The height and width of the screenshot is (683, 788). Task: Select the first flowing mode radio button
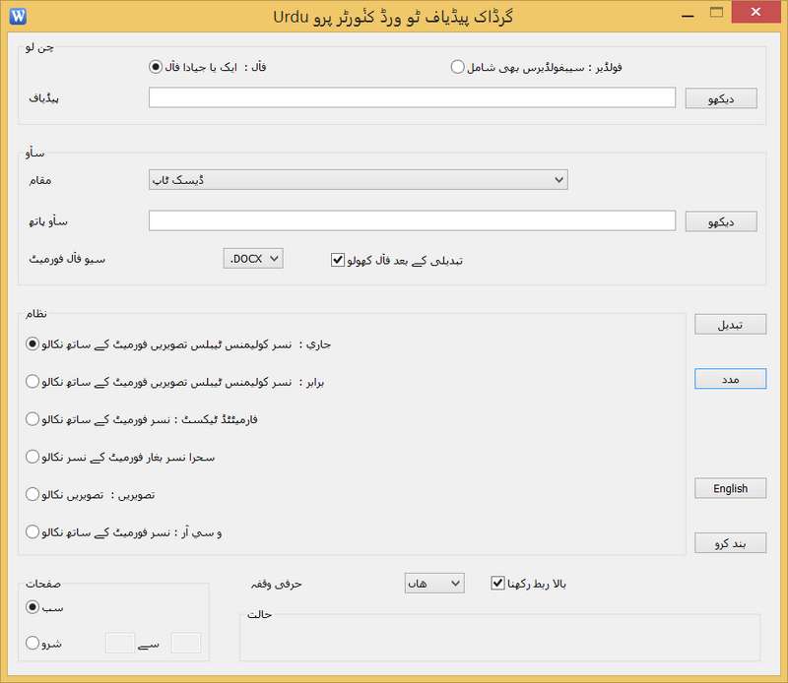[33, 343]
